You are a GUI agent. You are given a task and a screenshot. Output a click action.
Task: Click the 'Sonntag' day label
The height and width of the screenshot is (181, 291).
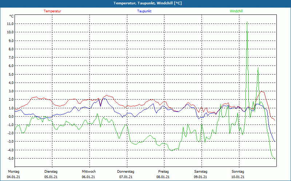click(238, 172)
